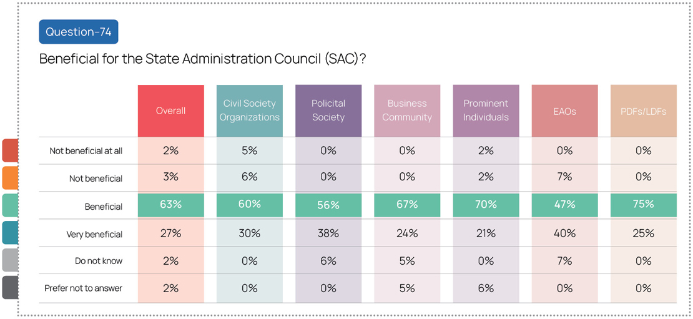The image size is (693, 319).
Task: Click the EAOs column header
Action: click(564, 110)
